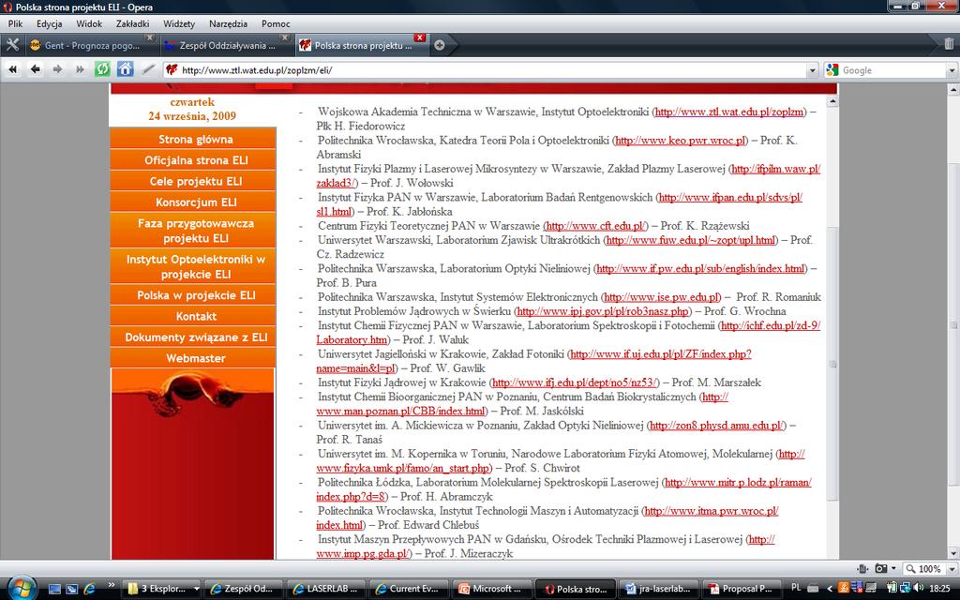The height and width of the screenshot is (600, 960).
Task: Expand quick launch overflow chevron
Action: (x=111, y=585)
